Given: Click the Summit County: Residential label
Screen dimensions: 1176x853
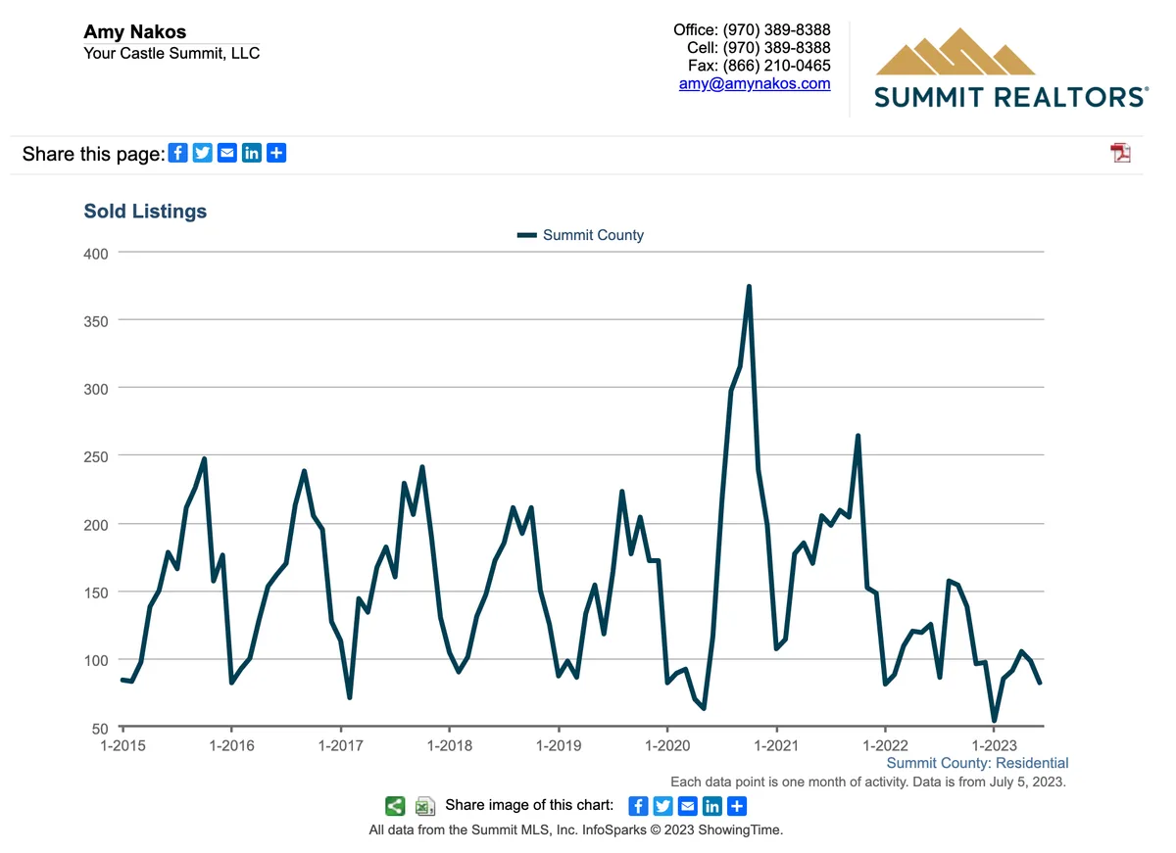Looking at the screenshot, I should (x=977, y=763).
